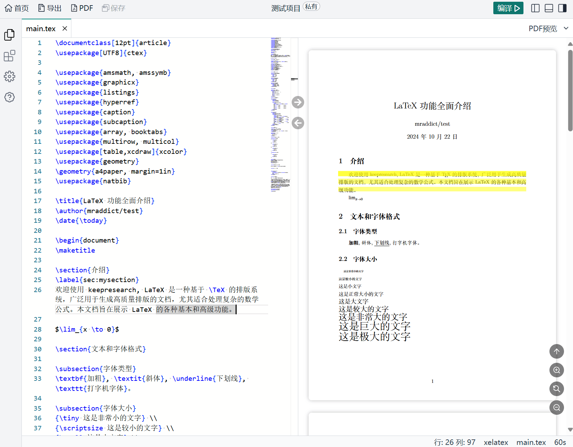Zoom out of the PDF preview
The image size is (573, 447).
pyautogui.click(x=556, y=407)
